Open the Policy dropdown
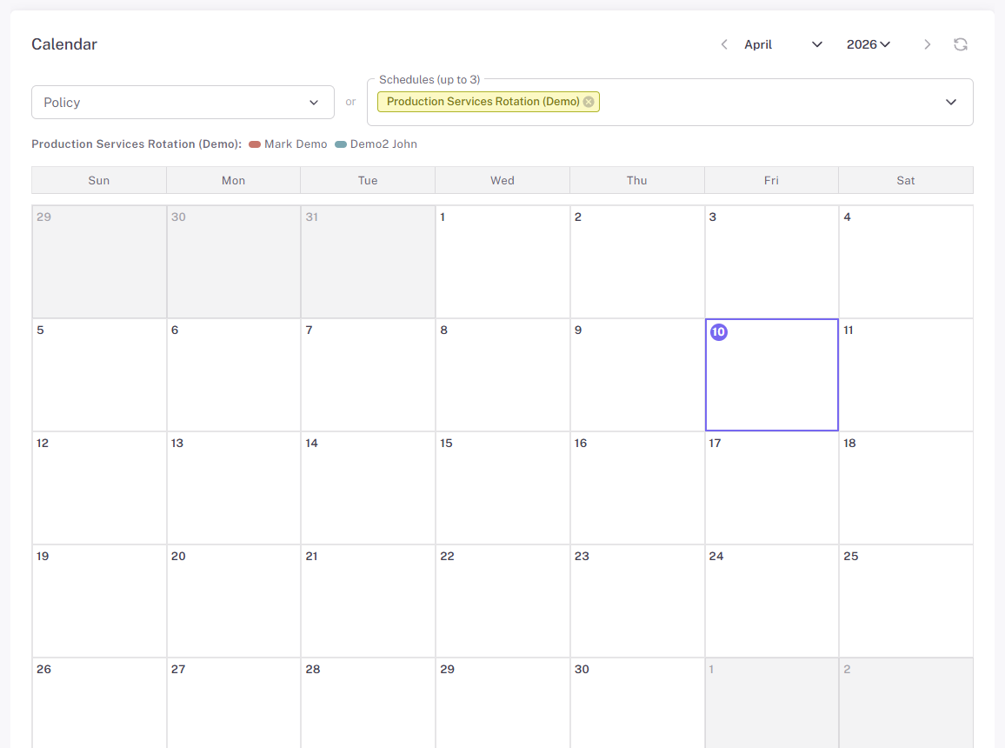The height and width of the screenshot is (748, 1005). click(x=183, y=102)
